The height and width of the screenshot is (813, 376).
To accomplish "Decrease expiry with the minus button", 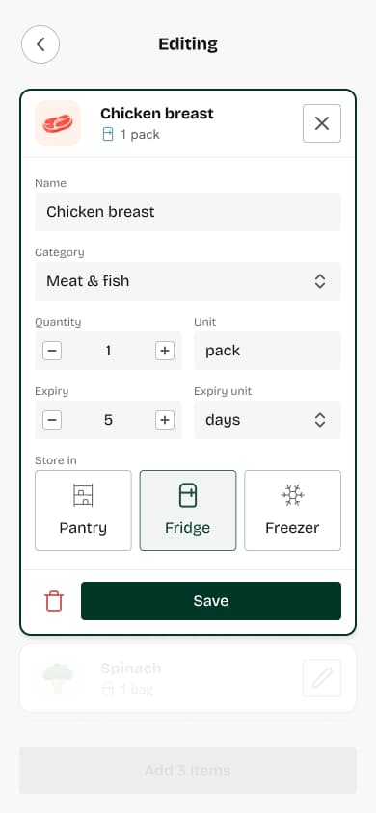I will pyautogui.click(x=52, y=420).
